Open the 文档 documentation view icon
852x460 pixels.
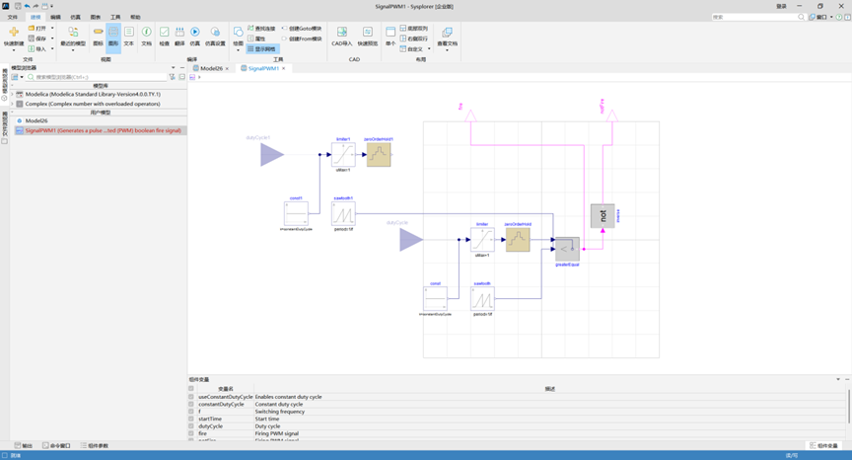coord(147,36)
